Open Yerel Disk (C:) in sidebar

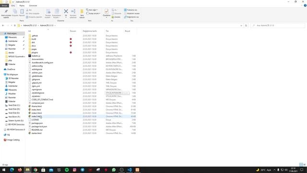pyautogui.click(x=14, y=105)
